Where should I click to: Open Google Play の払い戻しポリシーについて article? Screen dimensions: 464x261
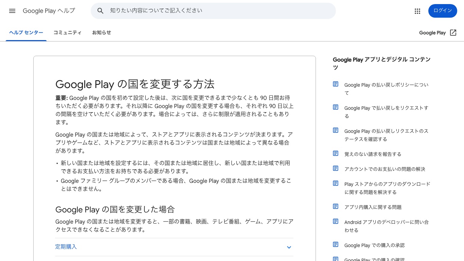(x=387, y=89)
